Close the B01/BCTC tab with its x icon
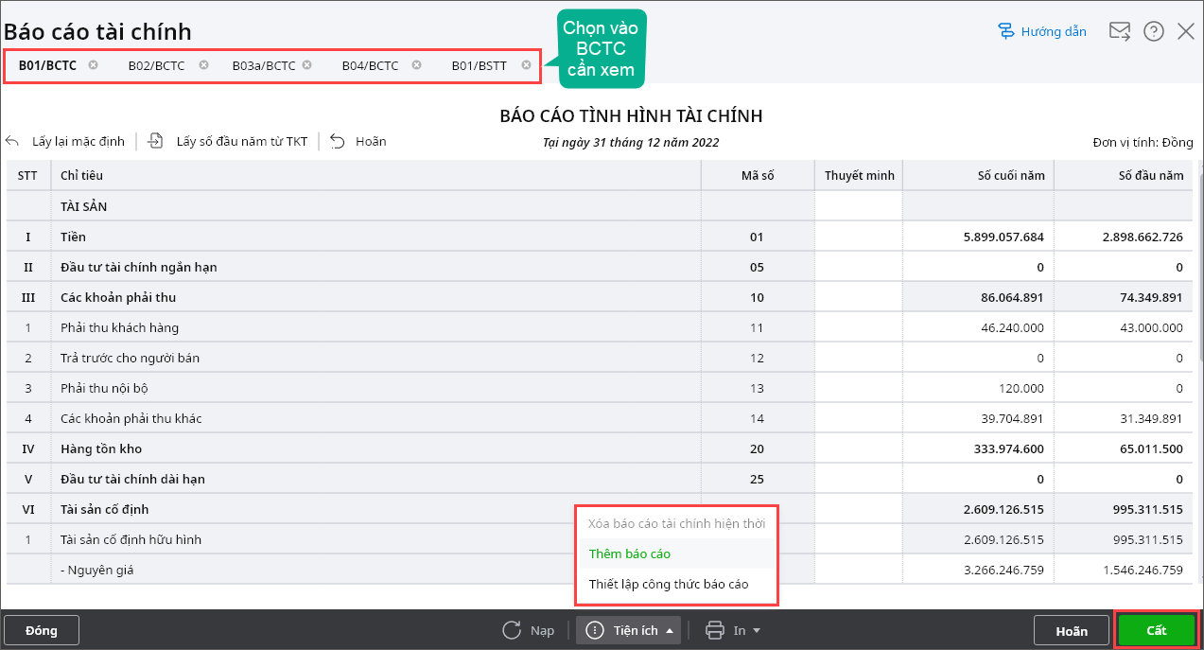This screenshot has height=650, width=1204. coord(93,65)
